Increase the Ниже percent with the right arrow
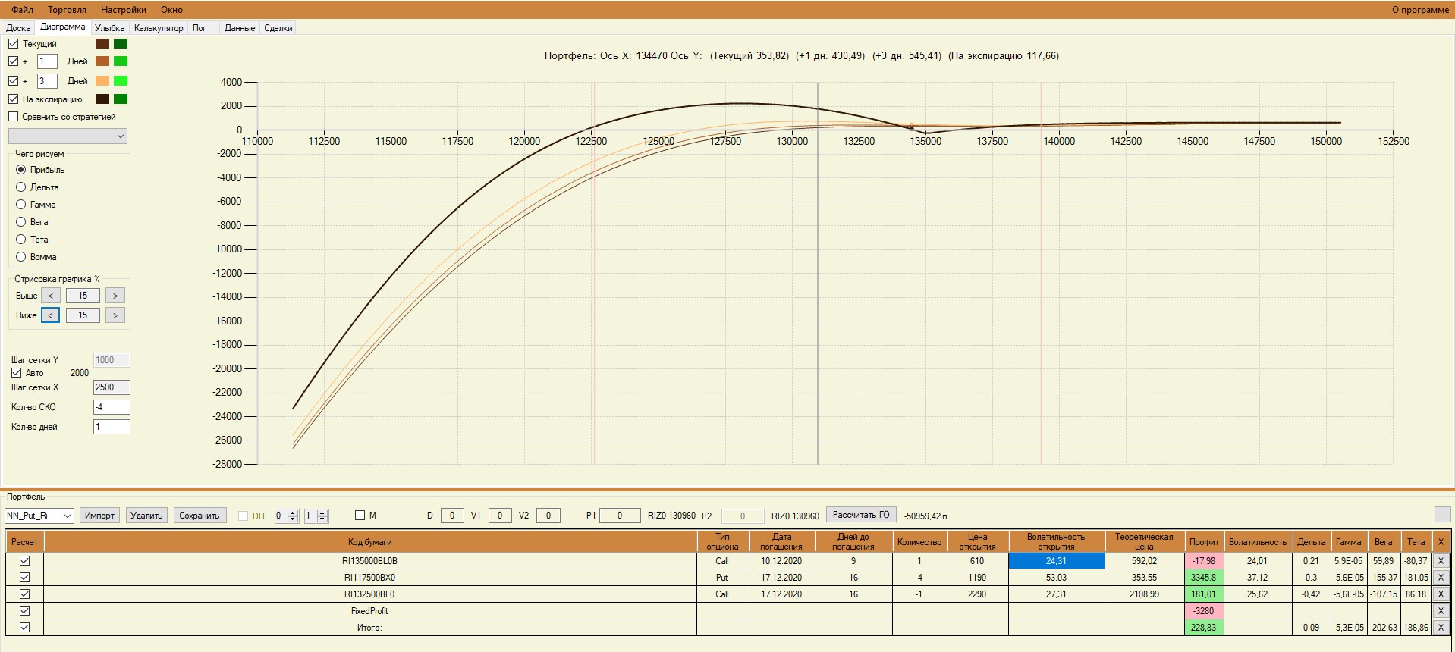Viewport: 1455px width, 652px height. (115, 315)
